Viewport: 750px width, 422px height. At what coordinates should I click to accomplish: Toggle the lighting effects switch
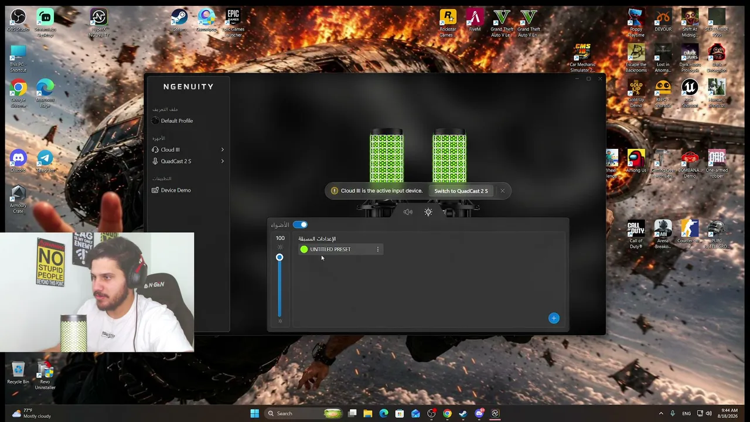tap(300, 224)
